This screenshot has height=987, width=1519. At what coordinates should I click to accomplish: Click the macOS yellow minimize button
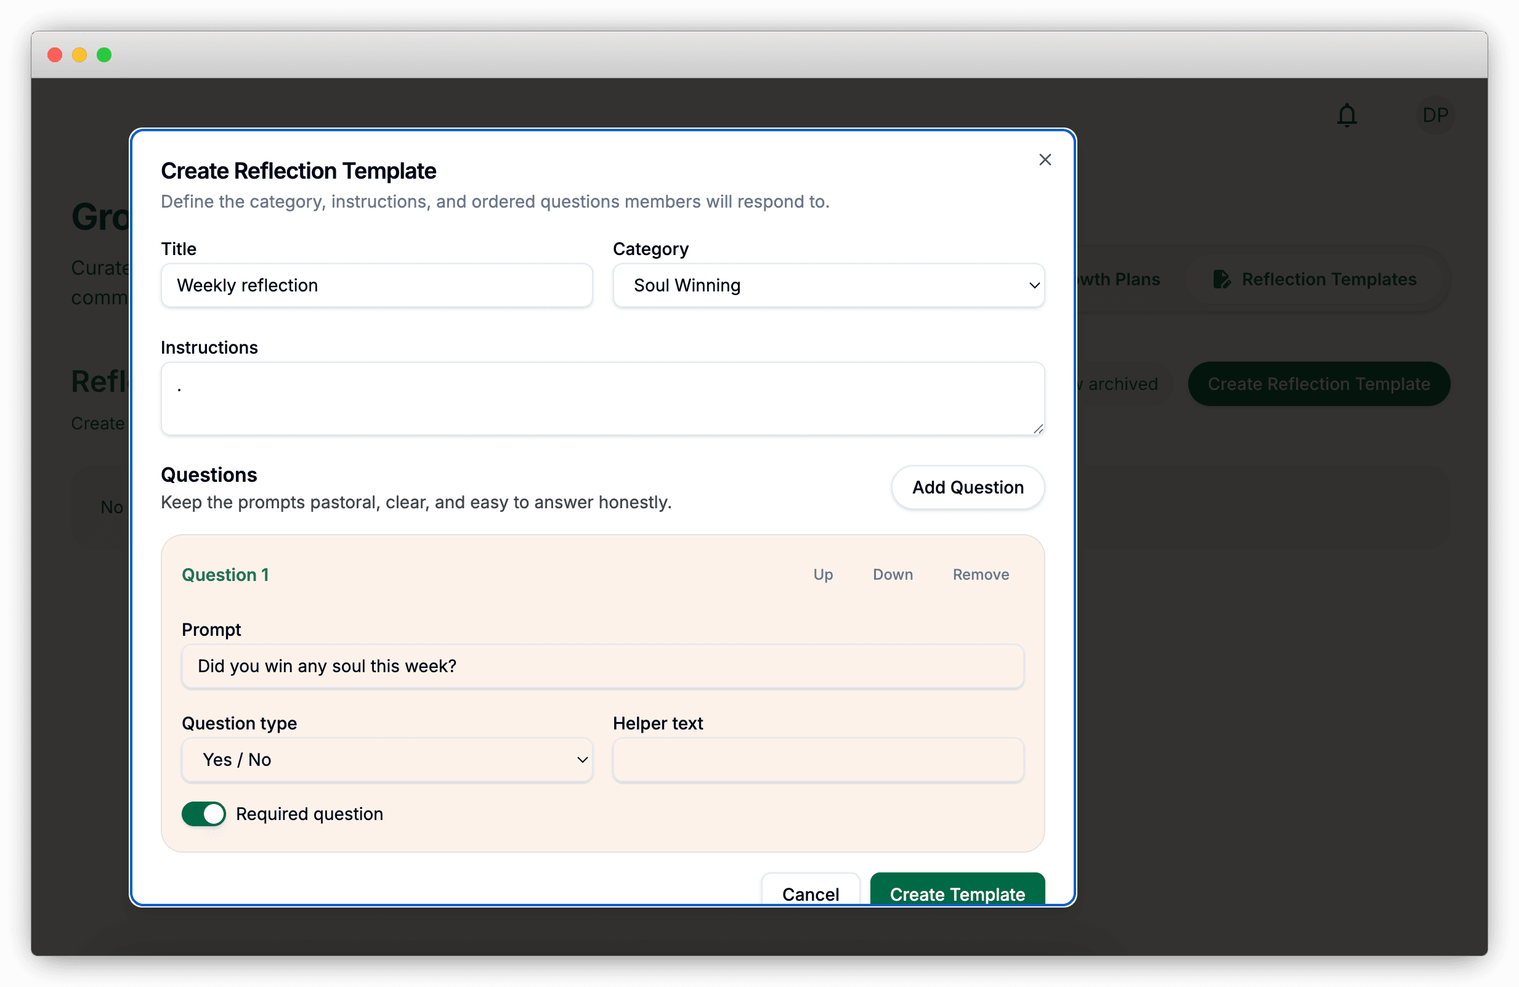click(79, 55)
